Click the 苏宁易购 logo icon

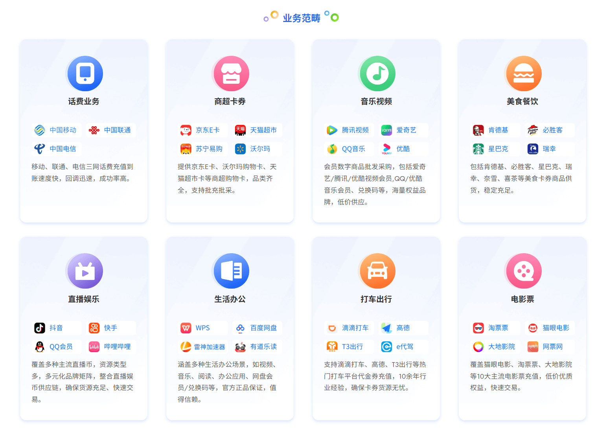(186, 149)
